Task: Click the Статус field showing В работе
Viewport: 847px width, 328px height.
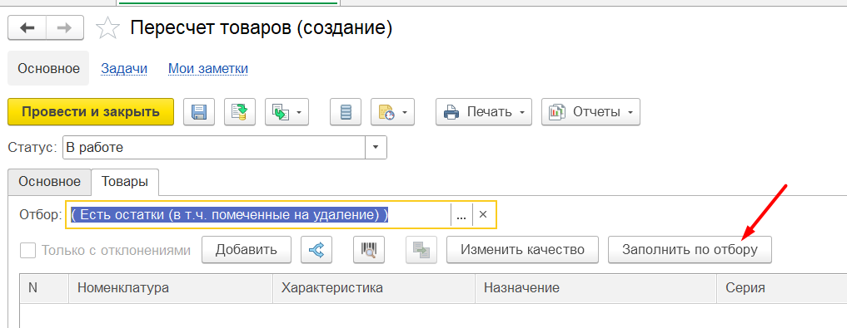Action: [214, 147]
